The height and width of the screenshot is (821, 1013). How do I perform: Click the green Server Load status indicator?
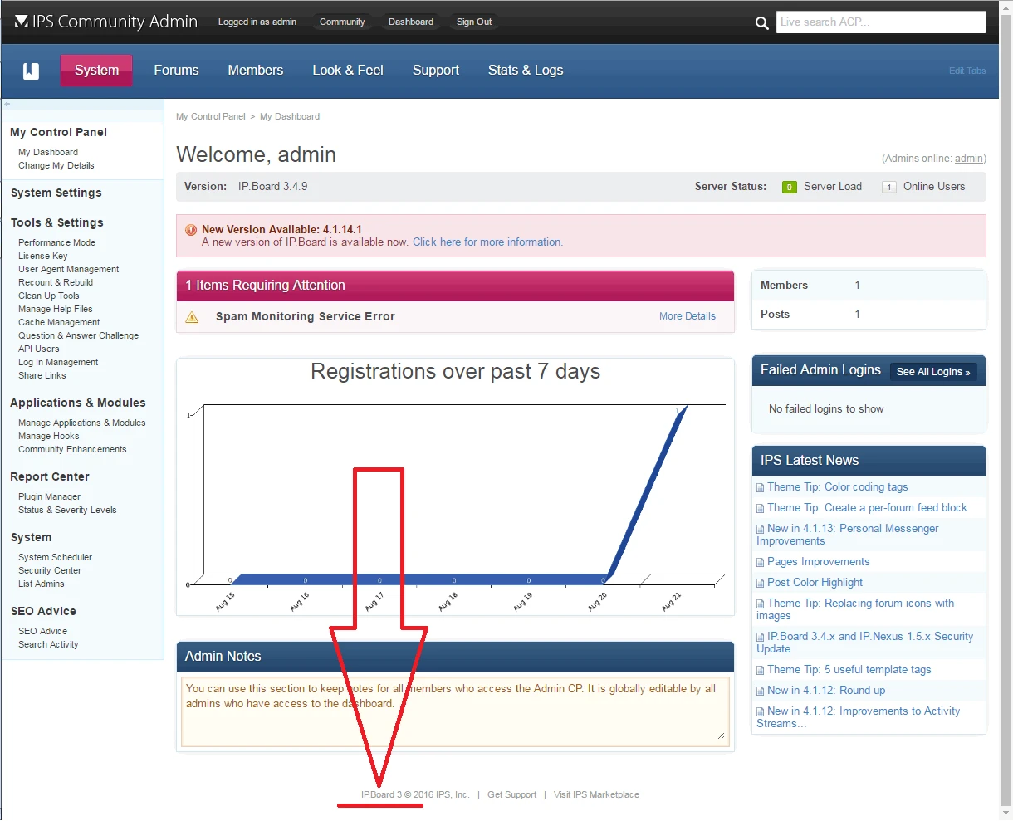pos(789,187)
